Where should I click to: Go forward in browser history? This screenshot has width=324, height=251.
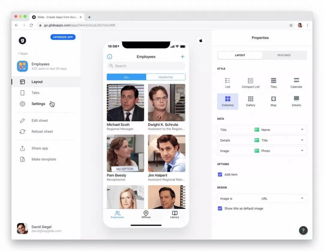pos(24,25)
